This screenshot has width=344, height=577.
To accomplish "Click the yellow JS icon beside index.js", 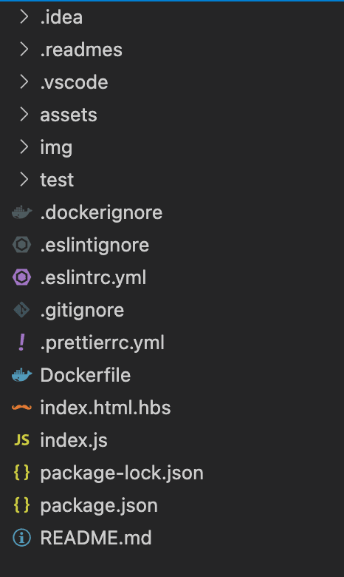I will (x=21, y=439).
